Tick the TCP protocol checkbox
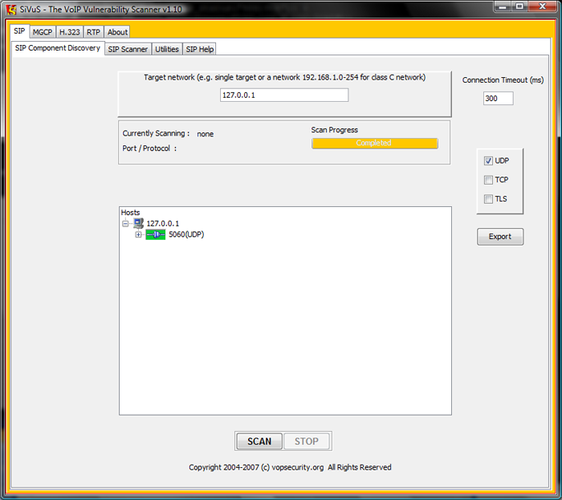562x500 pixels. [x=488, y=180]
